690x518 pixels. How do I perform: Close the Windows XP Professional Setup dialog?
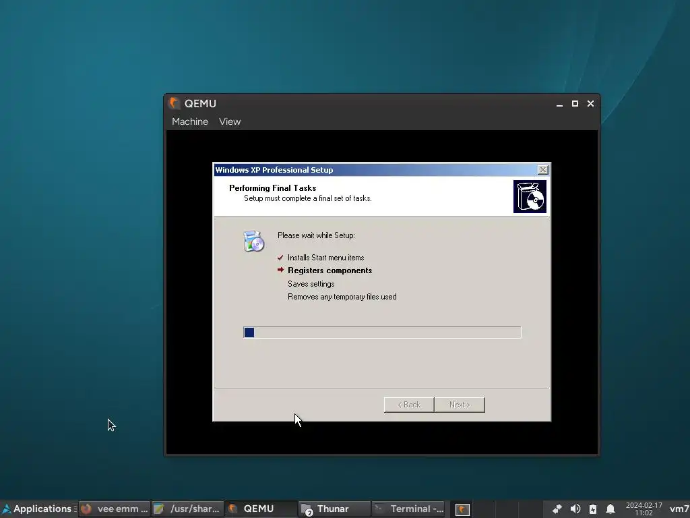[x=543, y=169]
